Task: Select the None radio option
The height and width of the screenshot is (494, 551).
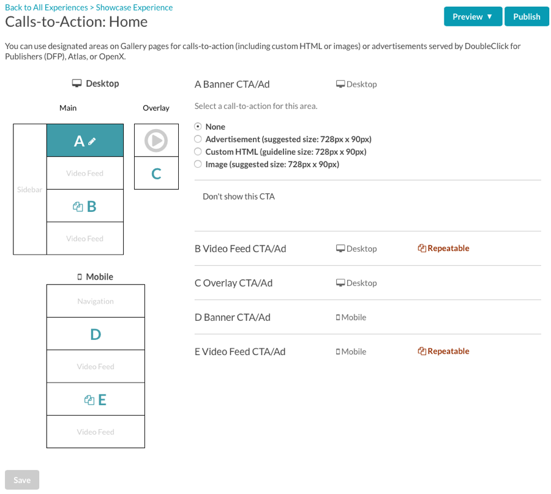Action: click(x=198, y=127)
